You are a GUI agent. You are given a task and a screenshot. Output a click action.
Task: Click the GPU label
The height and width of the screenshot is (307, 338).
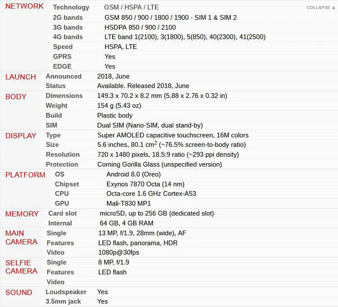pyautogui.click(x=62, y=203)
